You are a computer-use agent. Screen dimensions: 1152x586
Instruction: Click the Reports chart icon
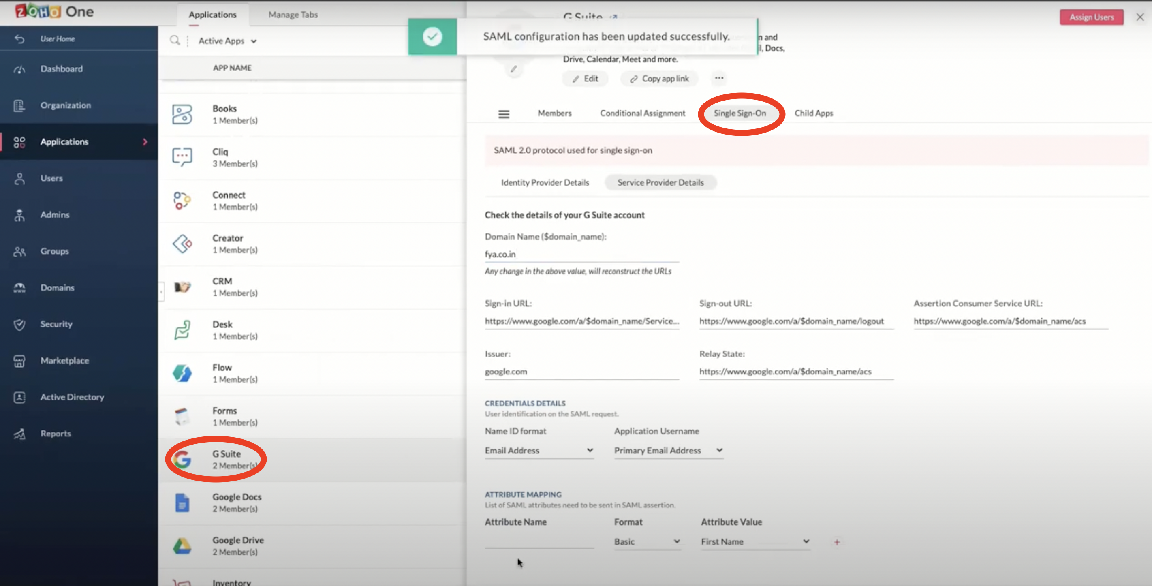click(x=19, y=434)
